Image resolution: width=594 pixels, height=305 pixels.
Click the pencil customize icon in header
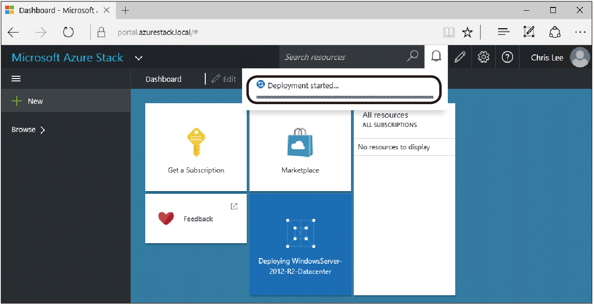tap(460, 57)
